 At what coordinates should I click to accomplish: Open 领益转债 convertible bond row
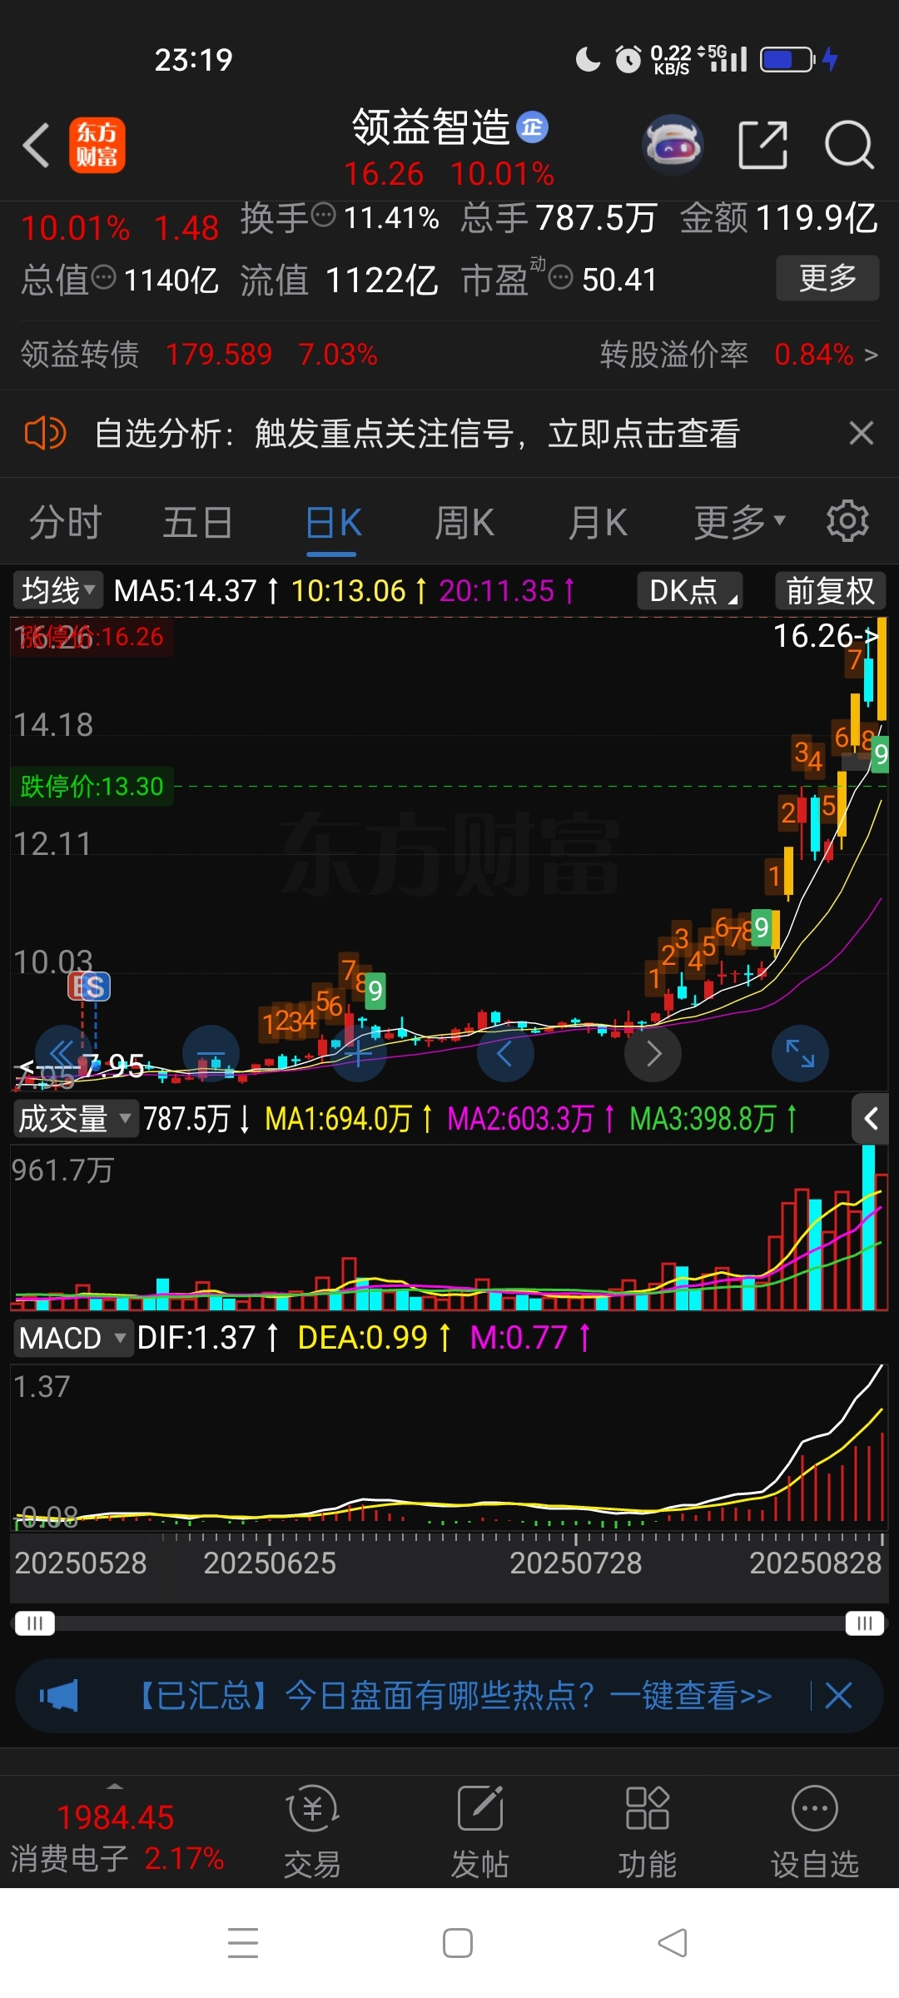pyautogui.click(x=199, y=355)
